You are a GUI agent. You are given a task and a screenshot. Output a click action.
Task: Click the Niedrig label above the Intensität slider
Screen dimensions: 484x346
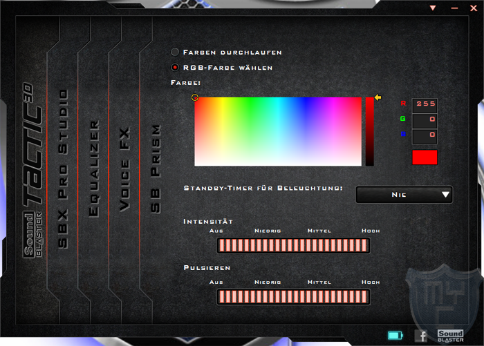click(x=268, y=231)
